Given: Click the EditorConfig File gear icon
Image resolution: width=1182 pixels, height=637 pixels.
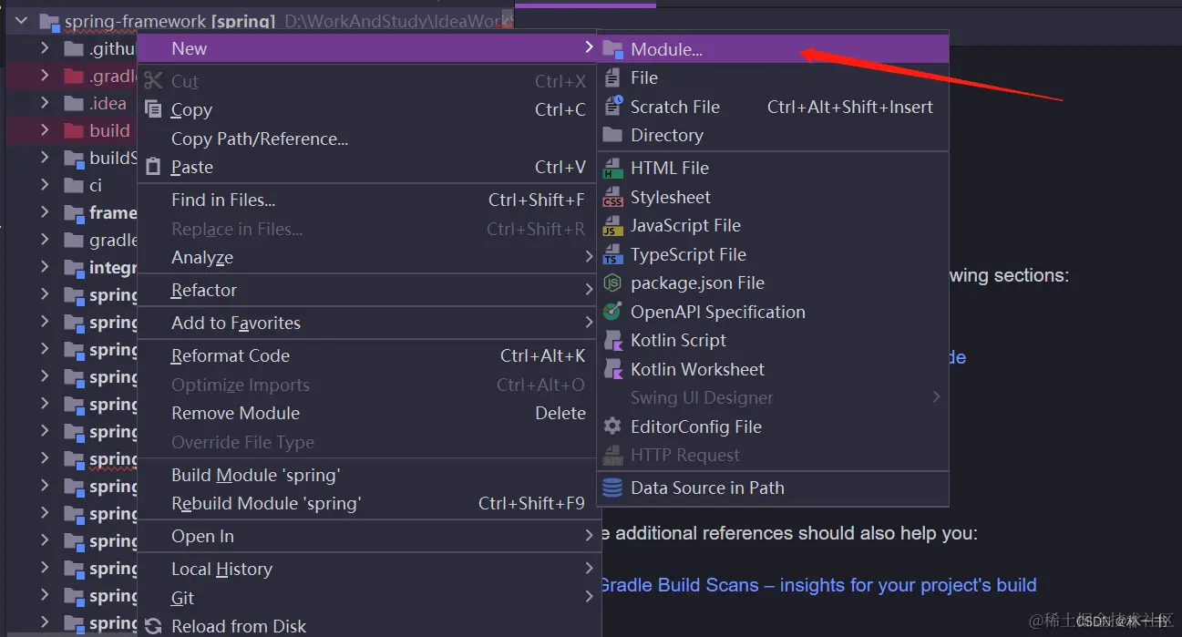Looking at the screenshot, I should tap(612, 426).
